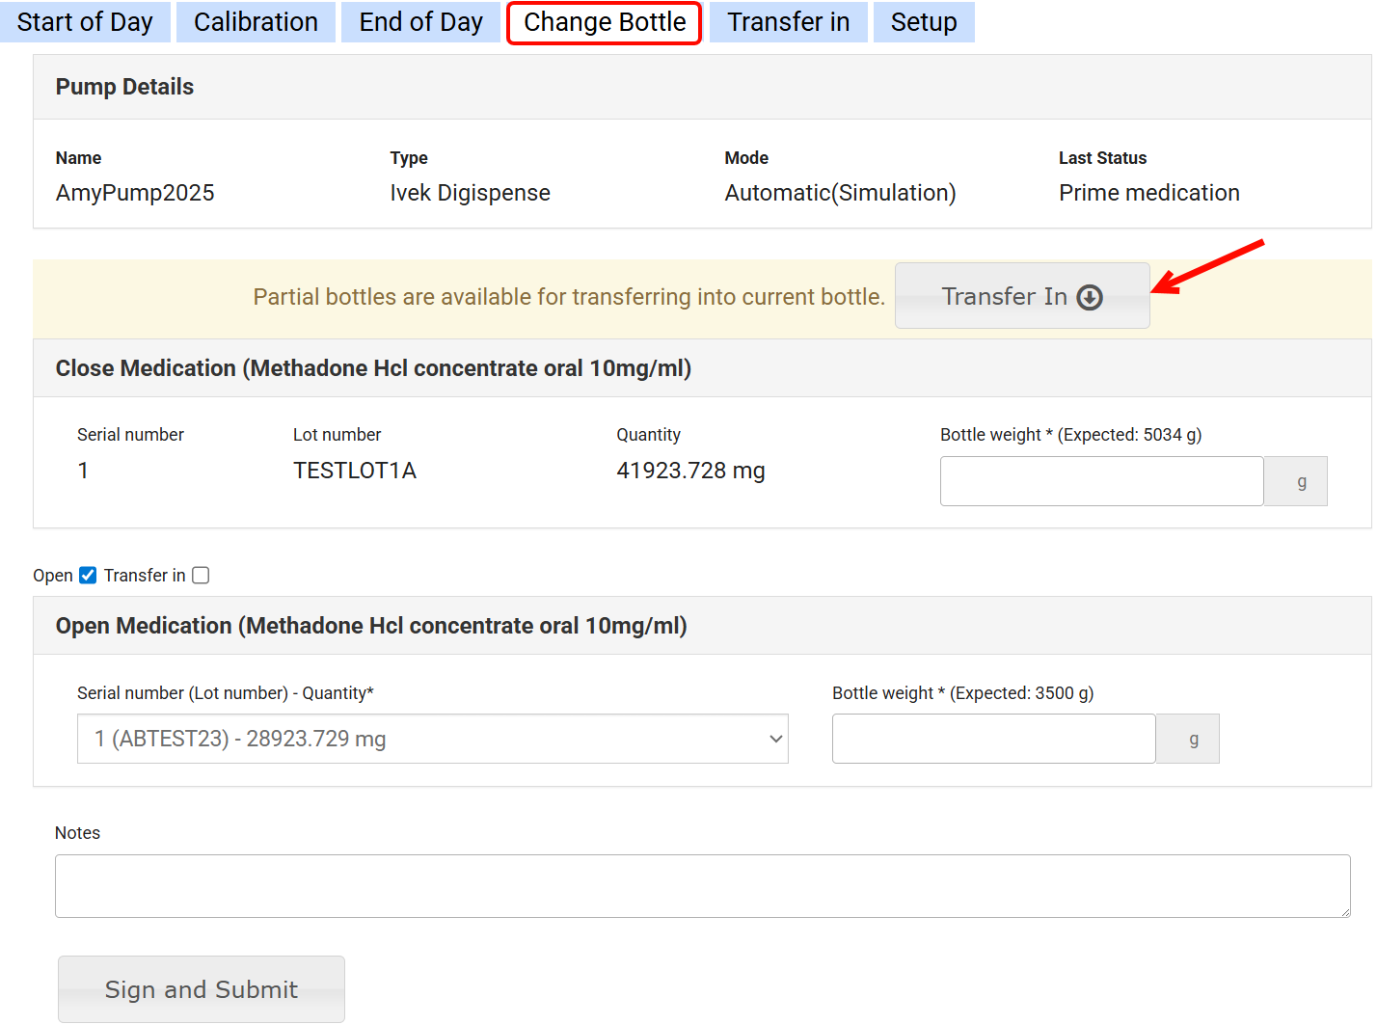
Task: Click the down-arrow circle icon in Transfer In
Action: point(1090,297)
